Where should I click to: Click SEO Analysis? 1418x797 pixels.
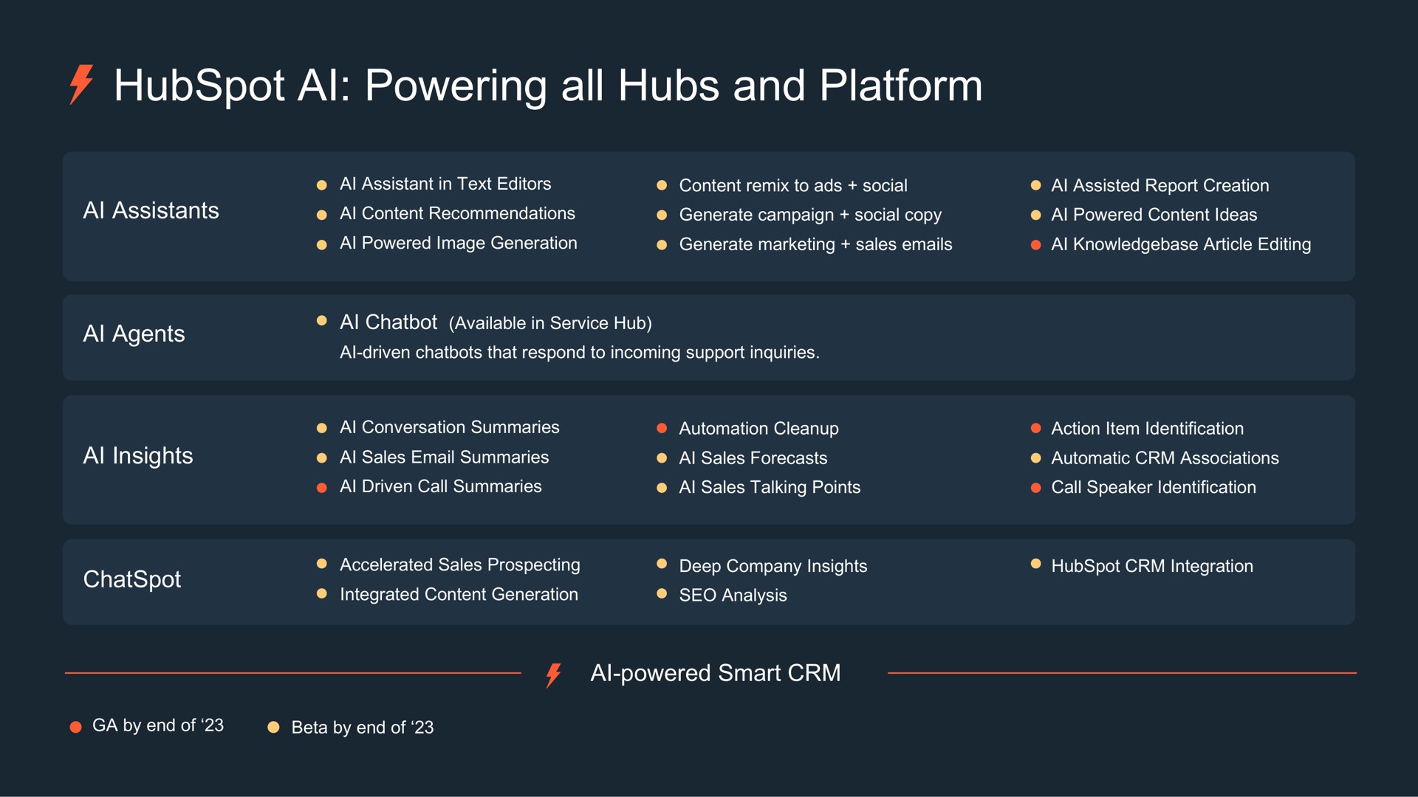pyautogui.click(x=733, y=596)
